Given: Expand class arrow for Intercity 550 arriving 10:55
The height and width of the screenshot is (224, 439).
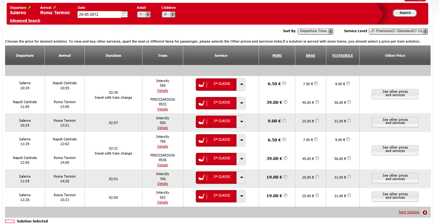Looking at the screenshot, I should click(241, 84).
